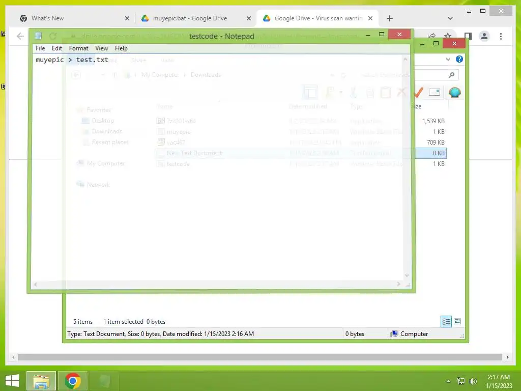521x391 pixels.
Task: Select the 1,539 KB size cell
Action: (x=433, y=121)
